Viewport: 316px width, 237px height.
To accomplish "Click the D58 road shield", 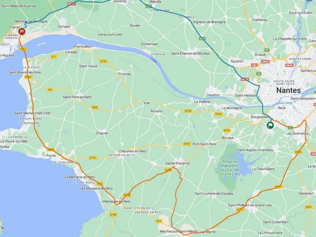I will tap(95, 107).
